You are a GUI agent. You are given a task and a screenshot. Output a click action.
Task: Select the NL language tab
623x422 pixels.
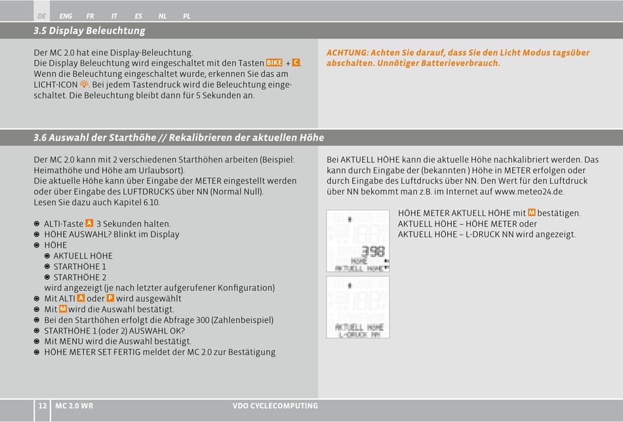pos(163,16)
